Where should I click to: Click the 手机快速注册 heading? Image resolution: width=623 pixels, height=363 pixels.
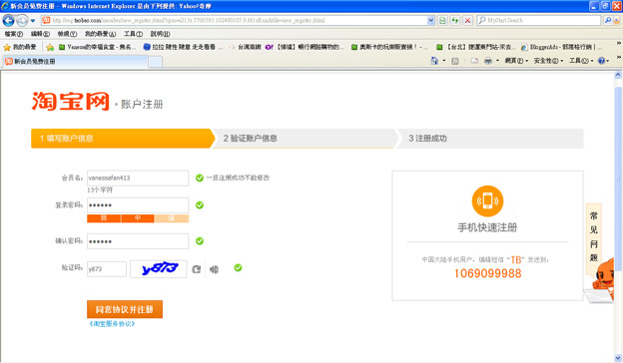coord(487,227)
